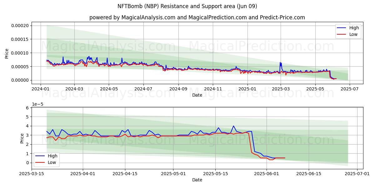Click the '0.00015' y-axis label
Viewport: 375px width, 187px height.
pos(21,39)
